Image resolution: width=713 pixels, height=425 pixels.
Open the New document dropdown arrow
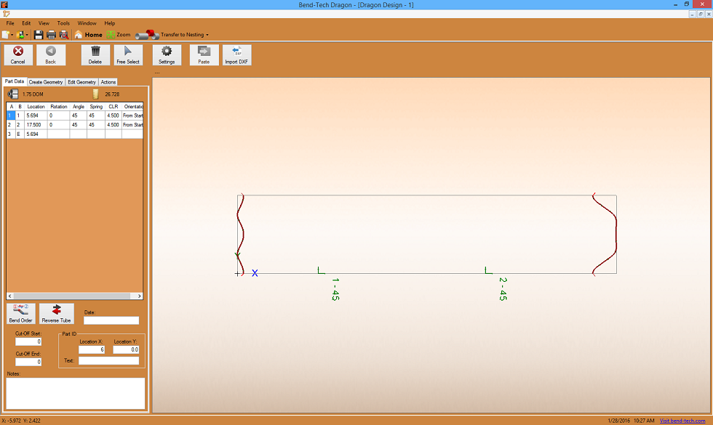pyautogui.click(x=12, y=35)
